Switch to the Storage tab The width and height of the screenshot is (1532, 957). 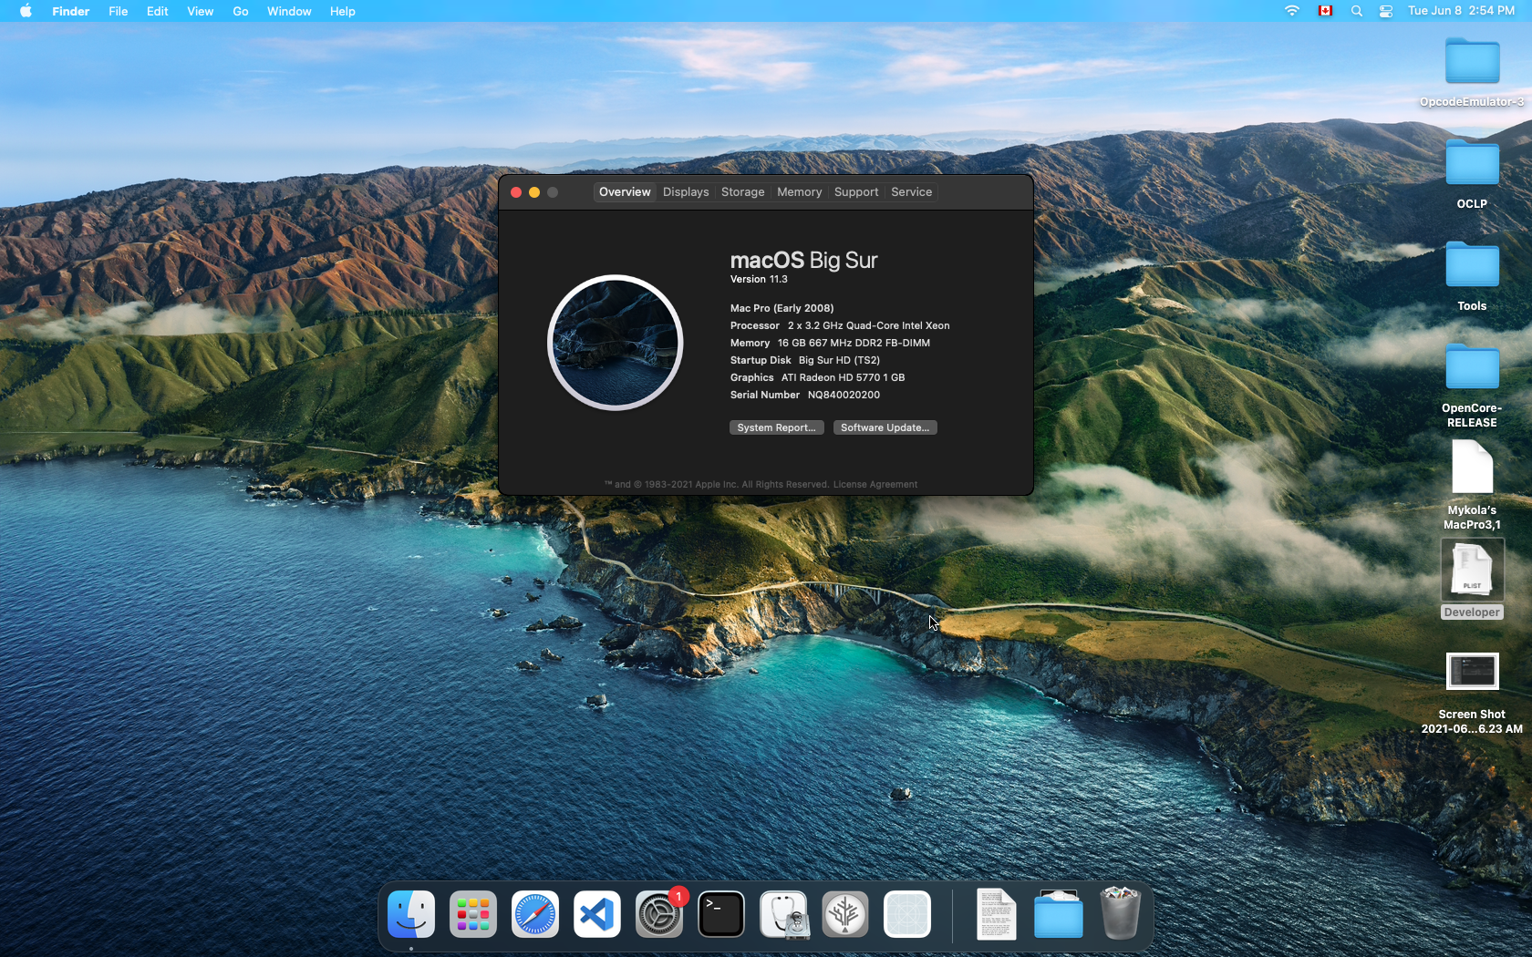coord(742,192)
